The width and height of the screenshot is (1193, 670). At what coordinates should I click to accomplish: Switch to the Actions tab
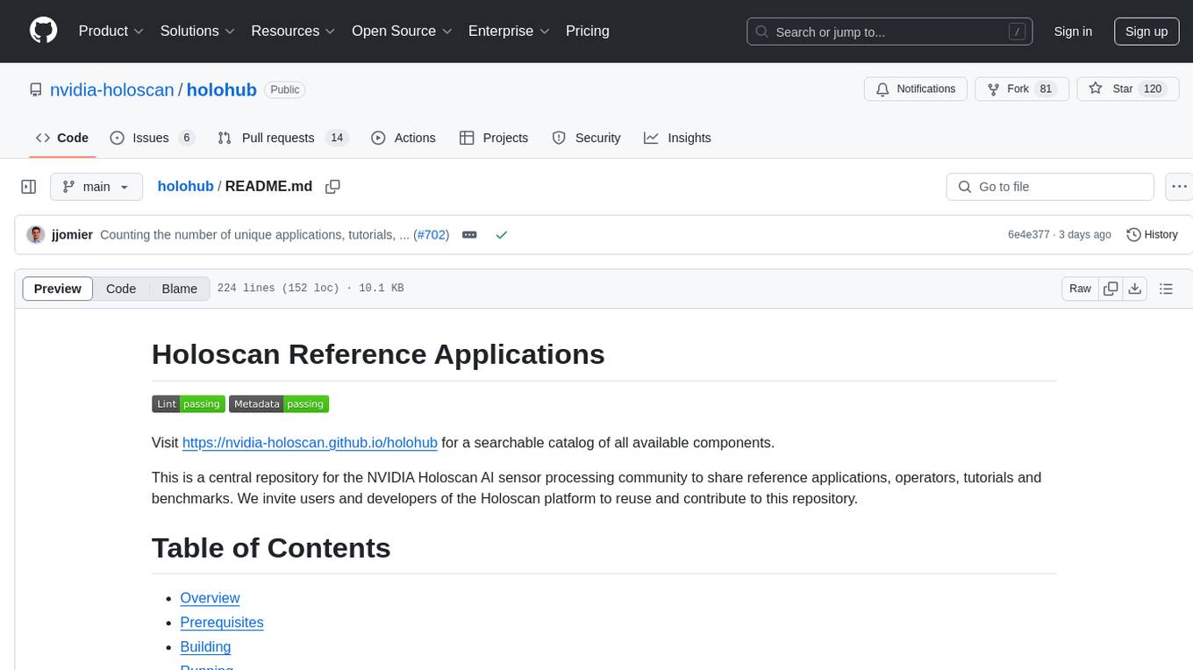pyautogui.click(x=404, y=138)
